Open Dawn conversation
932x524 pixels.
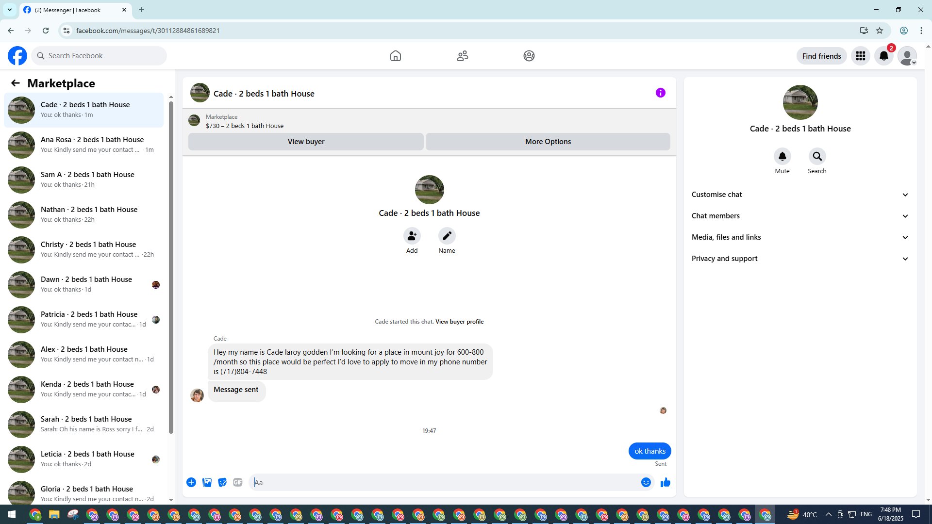pos(83,285)
